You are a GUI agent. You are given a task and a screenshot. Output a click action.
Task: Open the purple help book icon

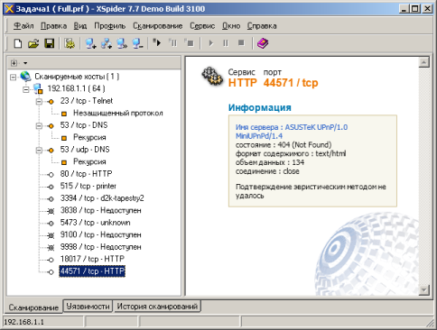[x=263, y=43]
